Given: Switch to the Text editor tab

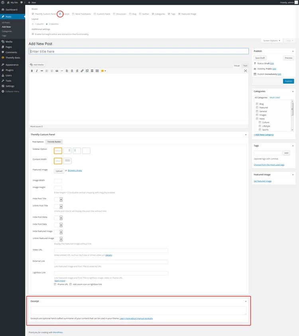Looking at the screenshot, I should point(245,66).
